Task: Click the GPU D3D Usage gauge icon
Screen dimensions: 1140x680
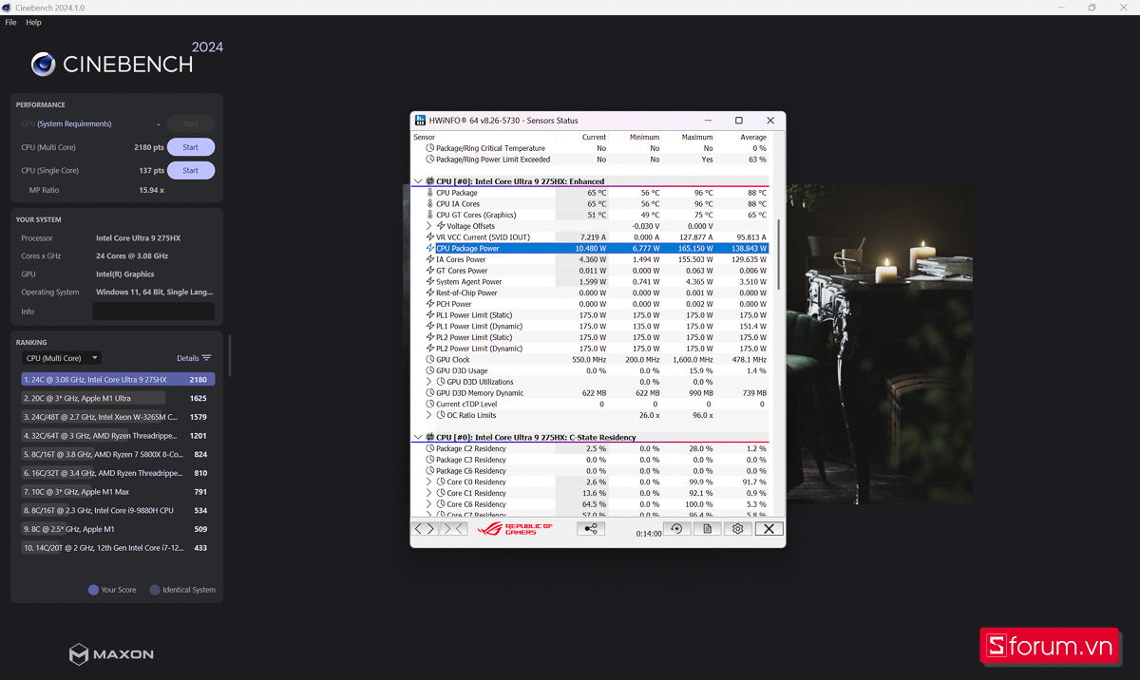Action: (429, 370)
